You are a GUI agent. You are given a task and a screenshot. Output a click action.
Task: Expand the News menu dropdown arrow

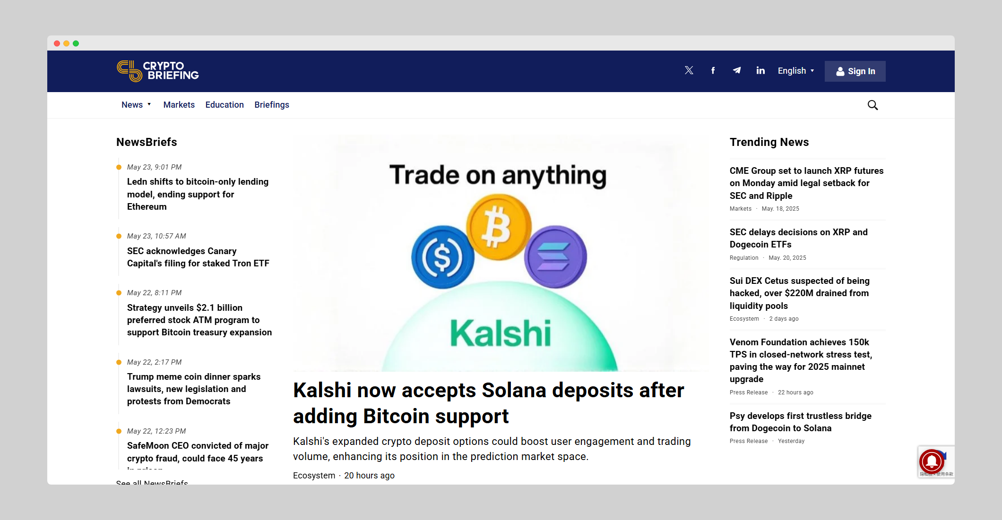click(x=149, y=104)
